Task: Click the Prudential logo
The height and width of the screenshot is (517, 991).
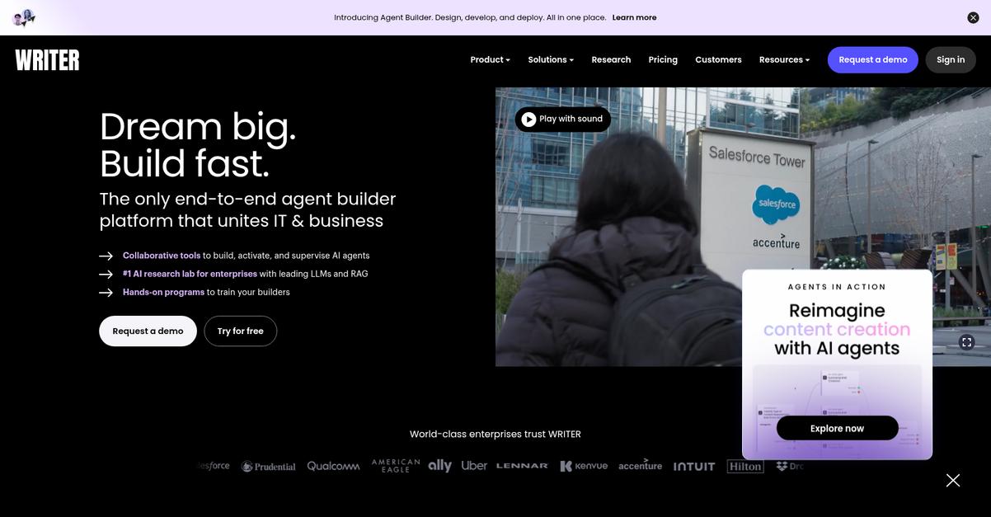Action: pyautogui.click(x=268, y=466)
